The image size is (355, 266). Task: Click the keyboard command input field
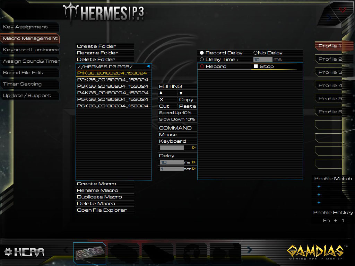click(x=172, y=148)
